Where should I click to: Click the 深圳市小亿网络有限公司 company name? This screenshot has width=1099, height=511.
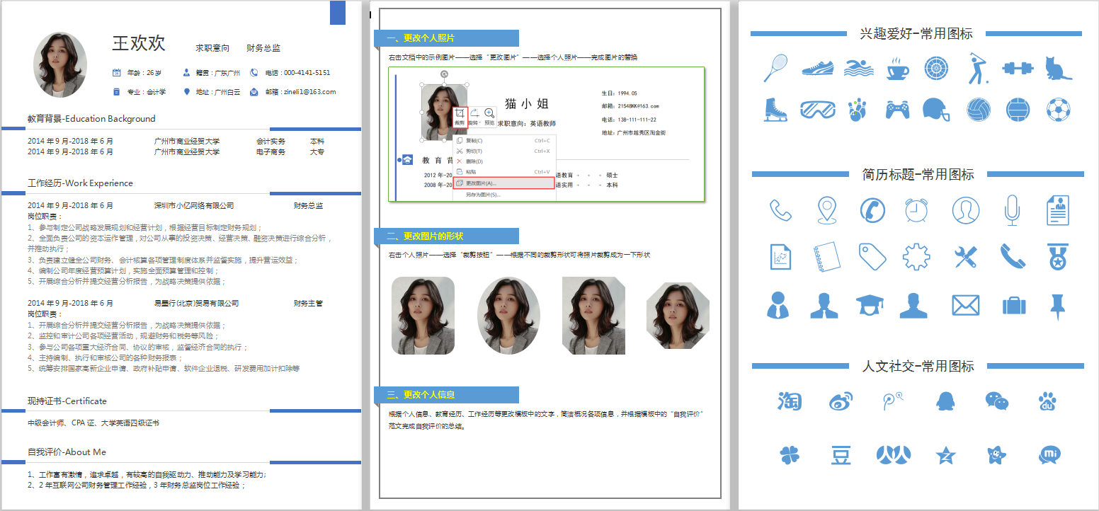pos(194,206)
